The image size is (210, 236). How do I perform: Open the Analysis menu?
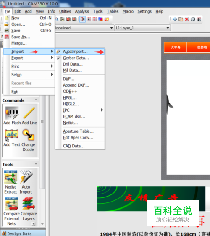click(82, 11)
